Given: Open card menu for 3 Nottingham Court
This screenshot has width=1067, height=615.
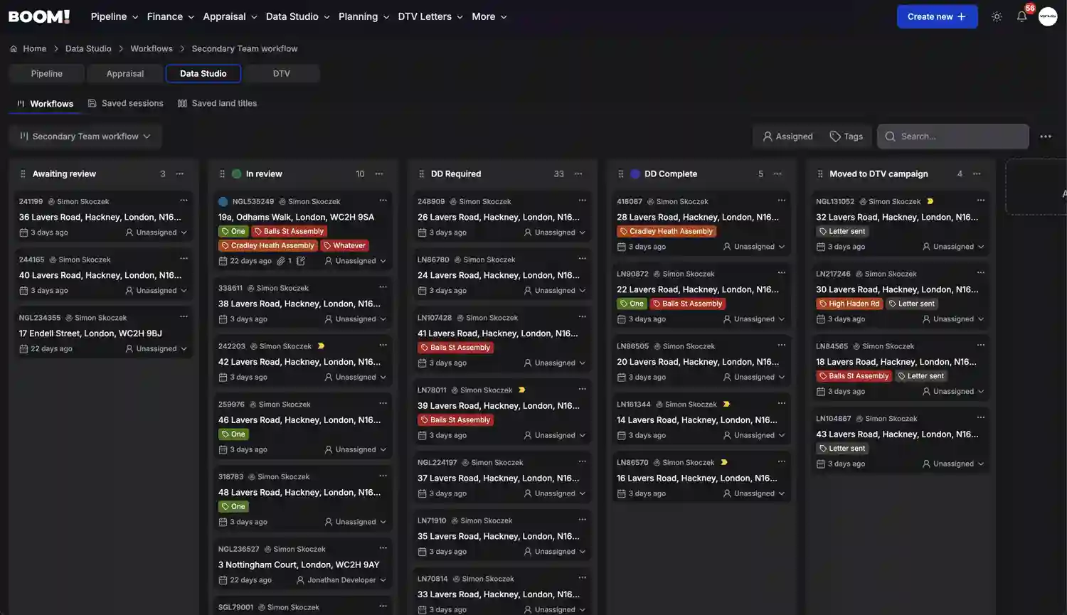Looking at the screenshot, I should 383,548.
